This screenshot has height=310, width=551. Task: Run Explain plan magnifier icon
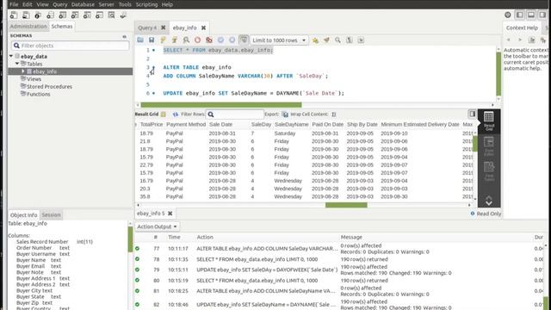pos(186,40)
